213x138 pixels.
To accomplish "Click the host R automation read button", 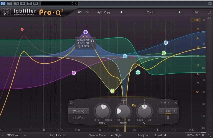I will (17, 3).
